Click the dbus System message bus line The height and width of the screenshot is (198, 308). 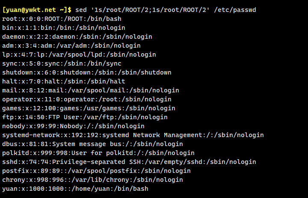tap(92, 144)
